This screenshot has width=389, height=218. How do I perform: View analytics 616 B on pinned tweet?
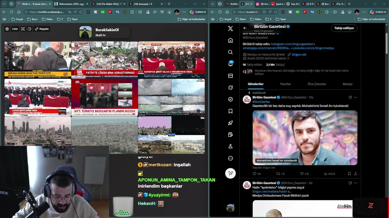pos(329,174)
